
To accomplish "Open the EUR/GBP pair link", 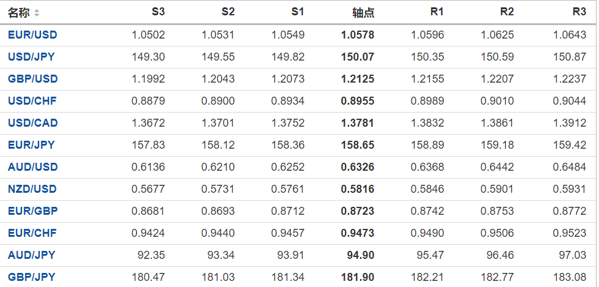I will click(x=32, y=211).
